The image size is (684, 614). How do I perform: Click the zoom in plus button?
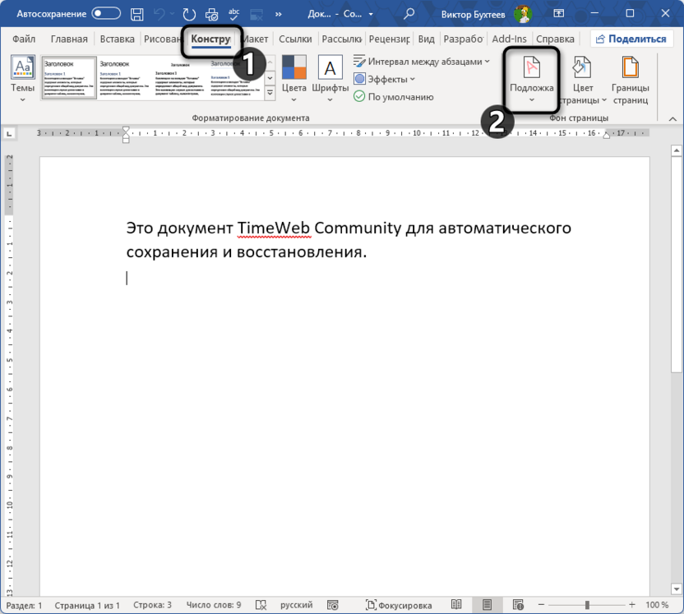coord(631,605)
